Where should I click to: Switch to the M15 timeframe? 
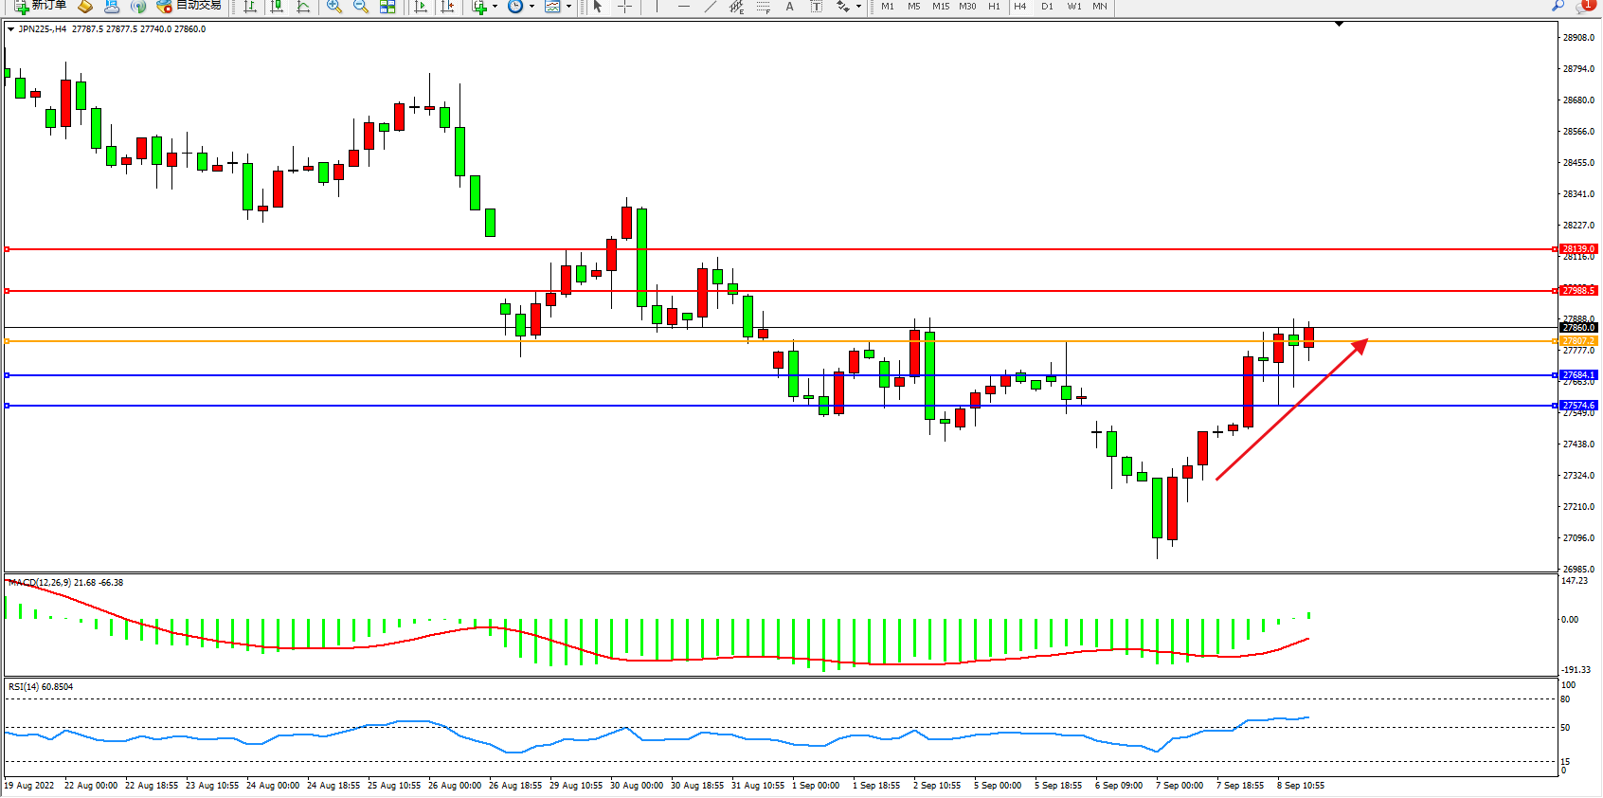940,7
